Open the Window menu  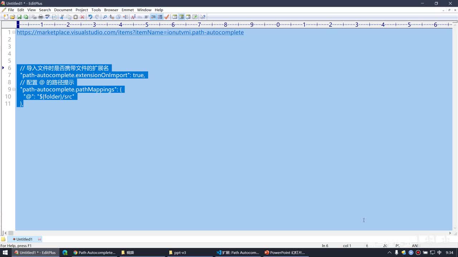(x=144, y=10)
